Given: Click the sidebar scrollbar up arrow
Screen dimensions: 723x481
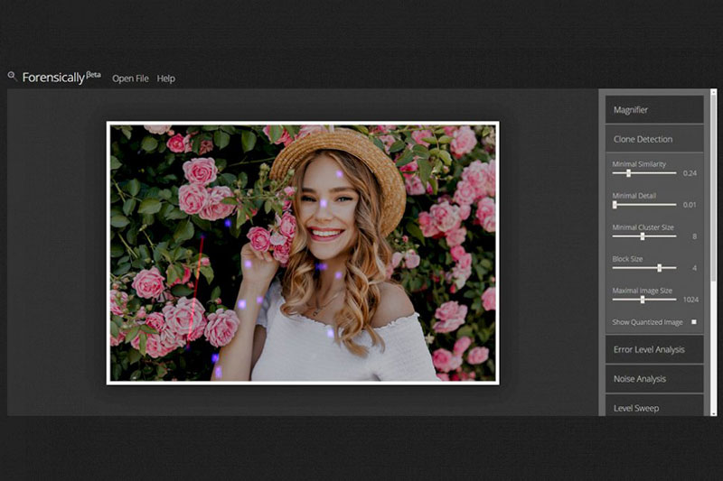Looking at the screenshot, I should tap(714, 92).
